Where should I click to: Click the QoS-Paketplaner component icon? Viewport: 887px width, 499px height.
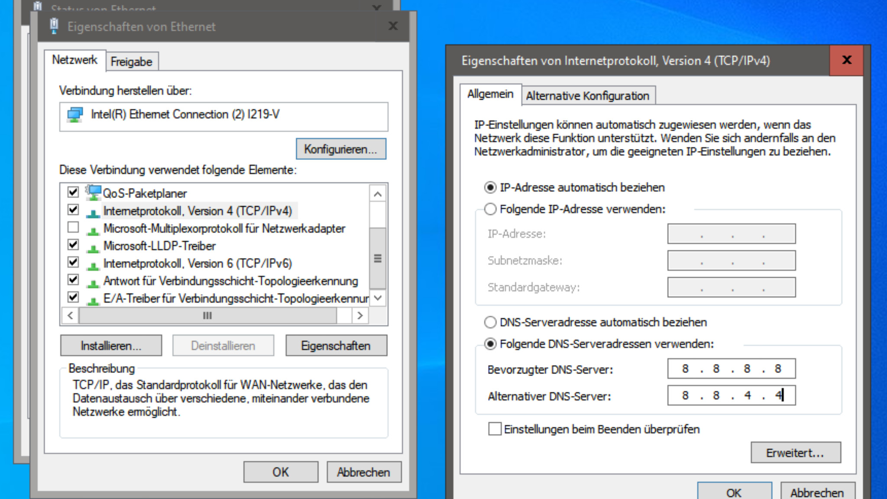click(x=93, y=193)
